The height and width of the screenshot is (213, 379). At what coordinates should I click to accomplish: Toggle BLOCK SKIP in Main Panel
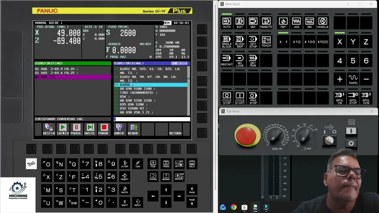point(240,42)
